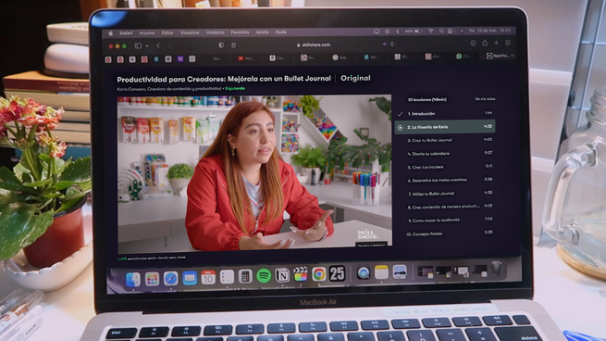
Task: Launch Google Chrome from the Dock
Action: 319,274
